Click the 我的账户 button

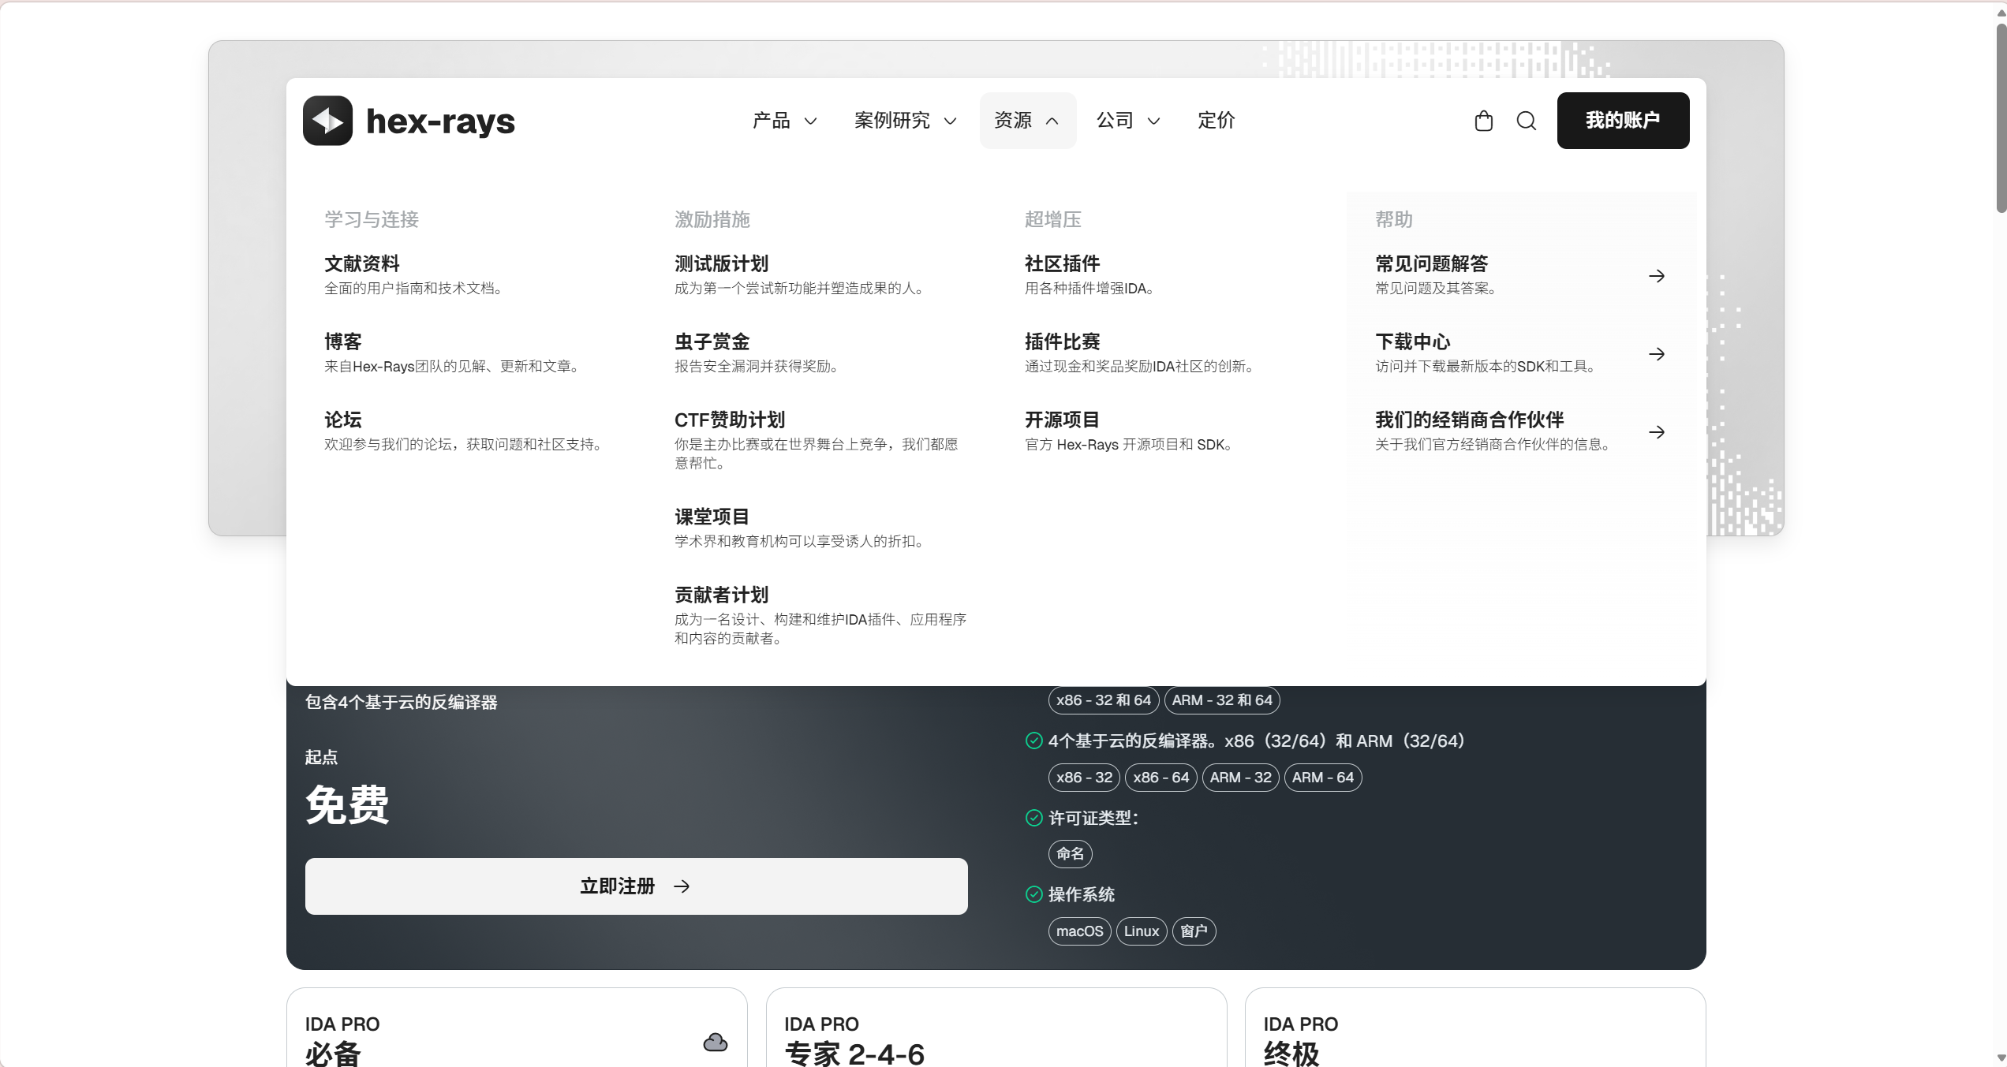point(1622,121)
